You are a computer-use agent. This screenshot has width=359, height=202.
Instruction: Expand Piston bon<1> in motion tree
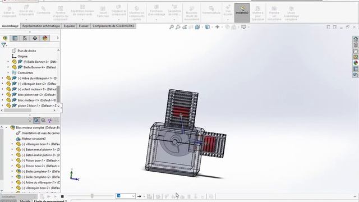point(12,160)
